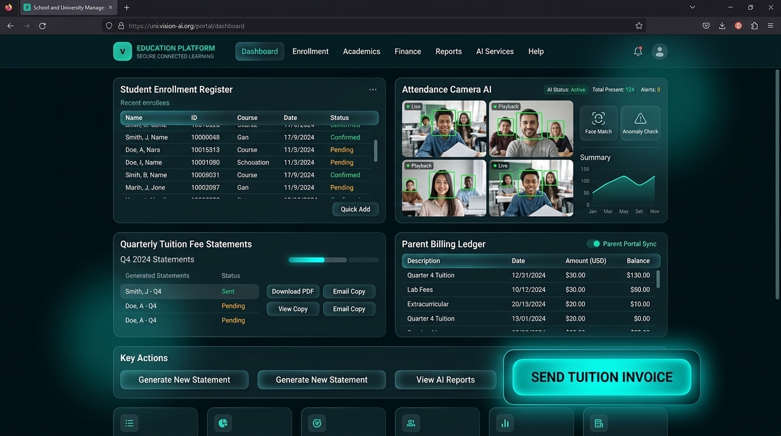This screenshot has width=781, height=436.
Task: Close the School and University tab
Action: 111,7
